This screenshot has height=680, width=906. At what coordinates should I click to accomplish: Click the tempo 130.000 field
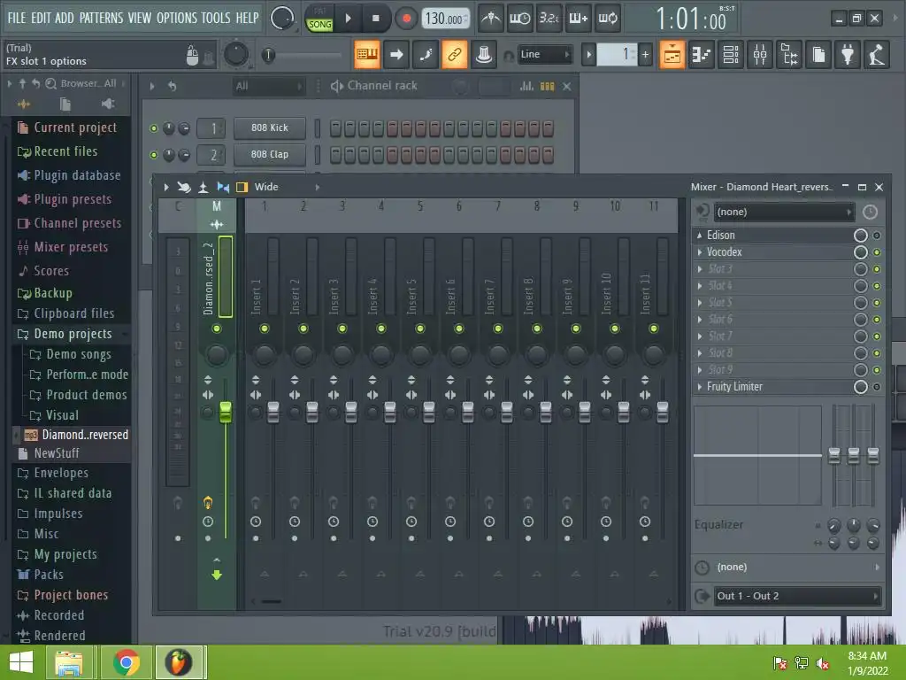coord(446,19)
